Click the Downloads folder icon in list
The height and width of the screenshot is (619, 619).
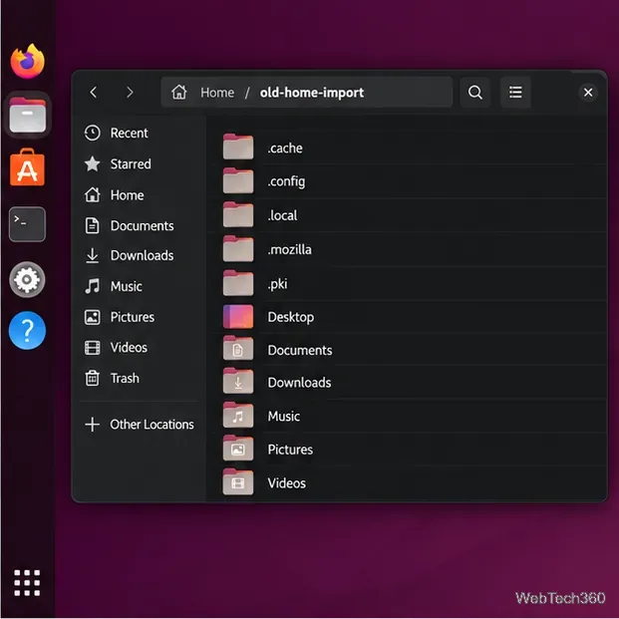click(x=238, y=382)
